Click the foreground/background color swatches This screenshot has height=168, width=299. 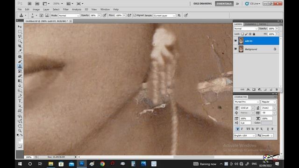pyautogui.click(x=20, y=140)
